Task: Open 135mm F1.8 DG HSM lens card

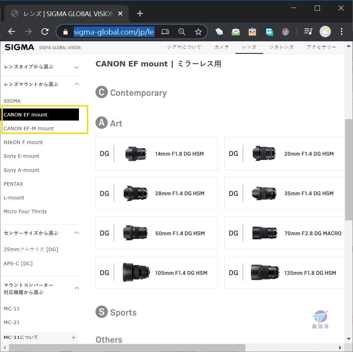Action: [x=284, y=272]
